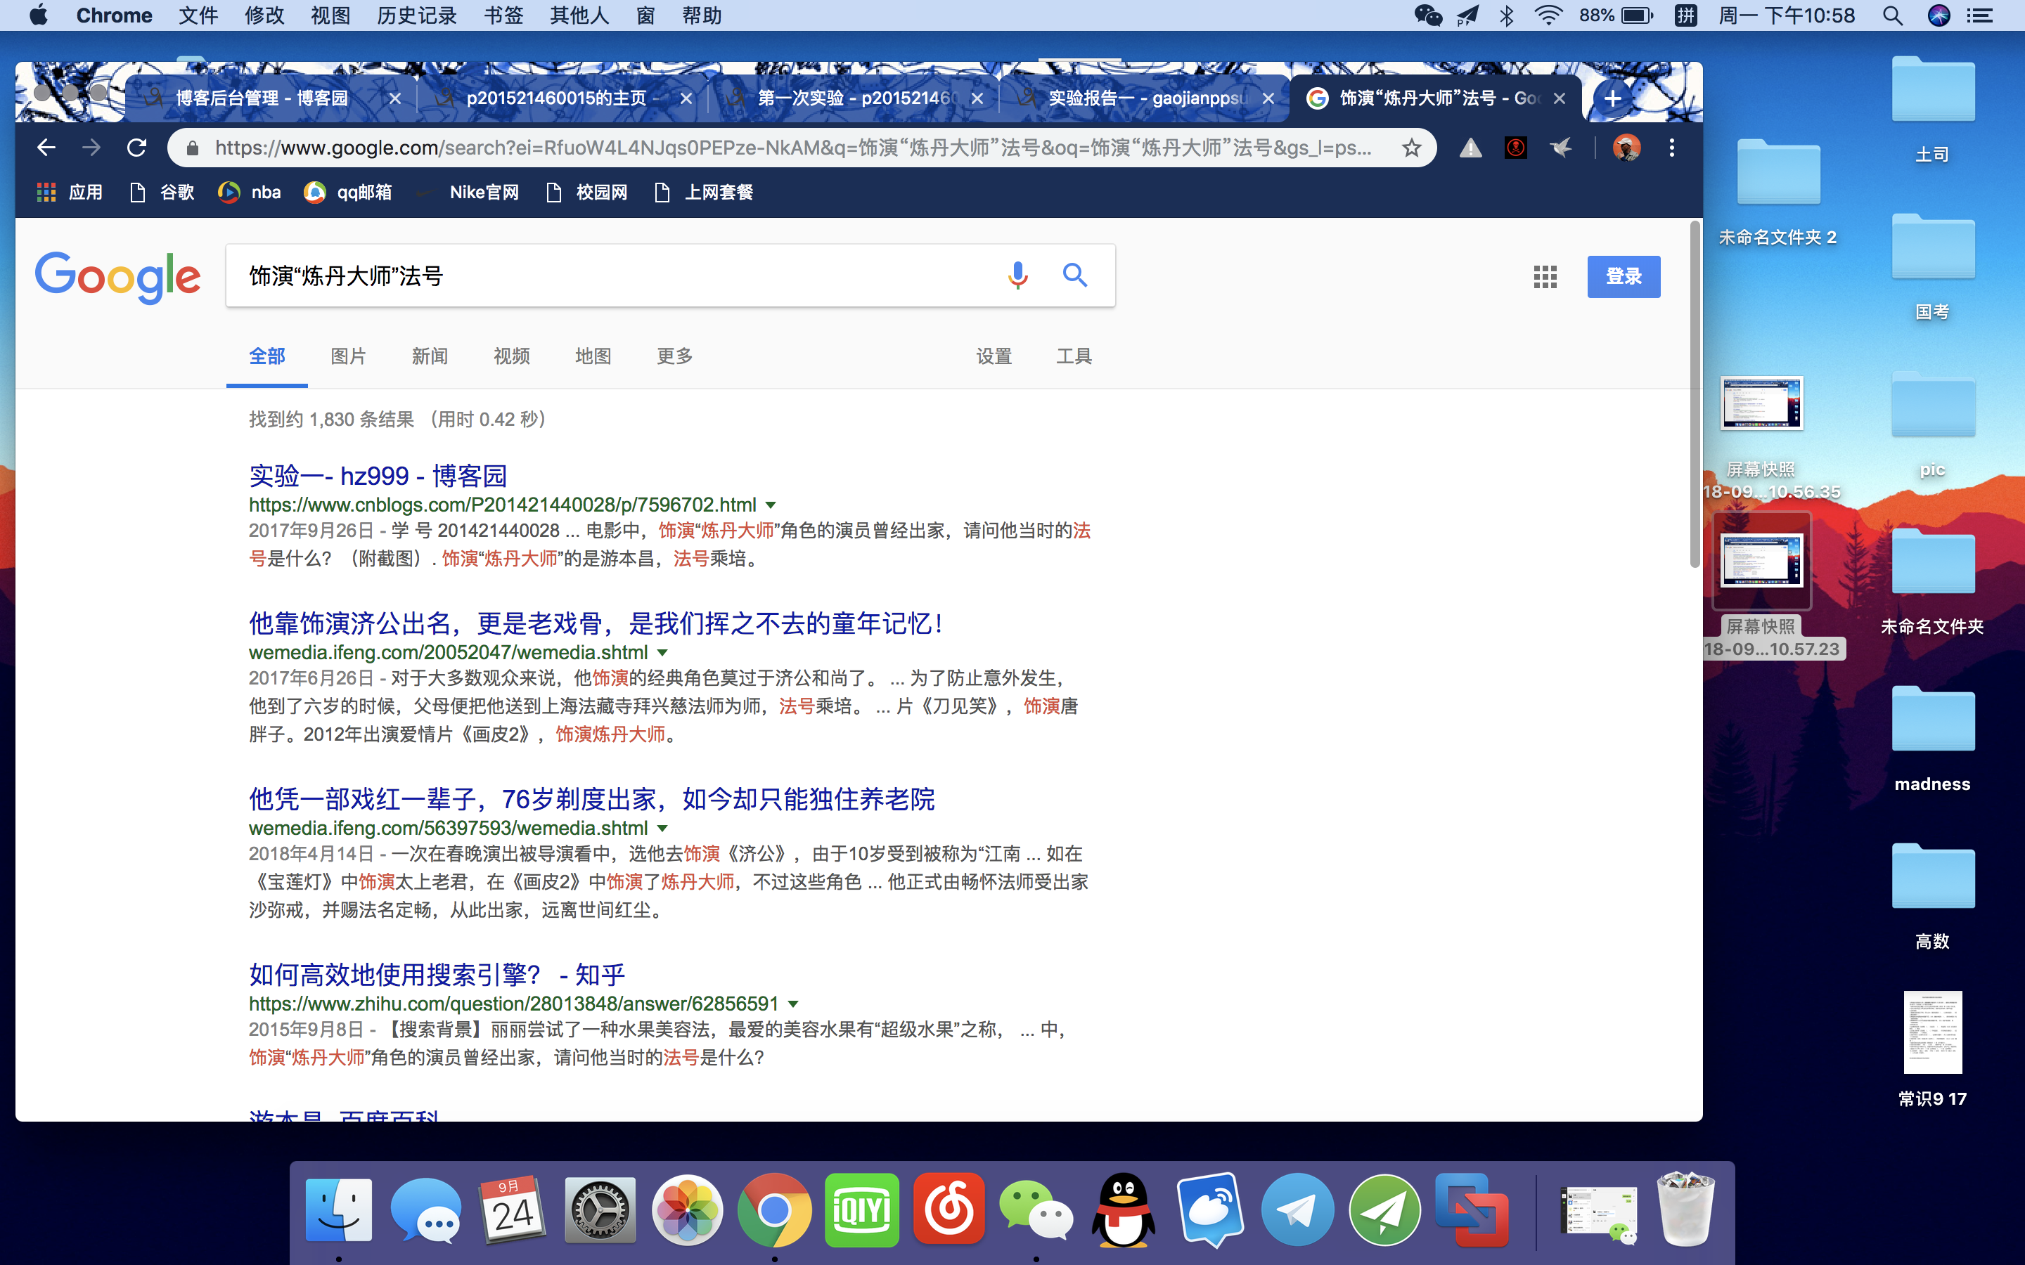Click the 登录 sign-in button
Viewport: 2025px width, 1265px height.
click(x=1624, y=277)
